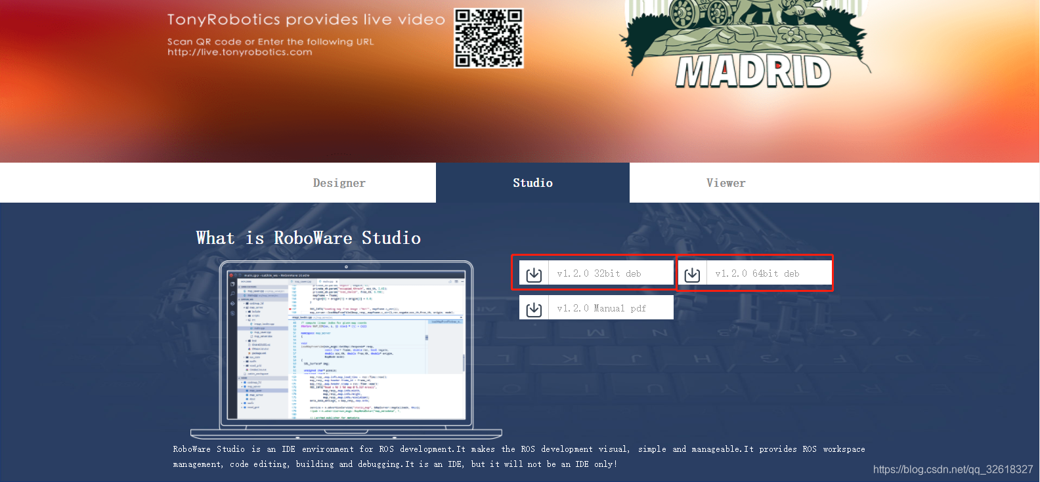This screenshot has height=482, width=1040.
Task: Click download icon for v1.2.0 Manual pdf
Action: [534, 308]
